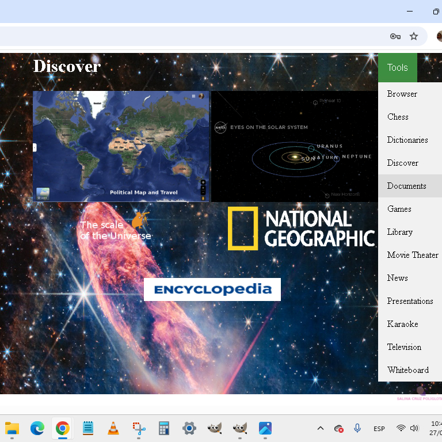
Task: Expand the green Tools dropdown
Action: tap(397, 68)
